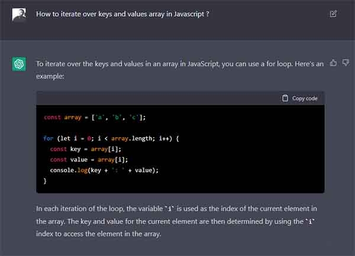Click the 'const key = array[i]' line

[86, 149]
